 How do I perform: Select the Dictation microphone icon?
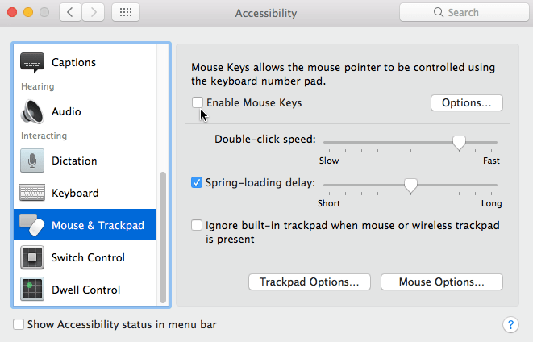[x=32, y=161]
